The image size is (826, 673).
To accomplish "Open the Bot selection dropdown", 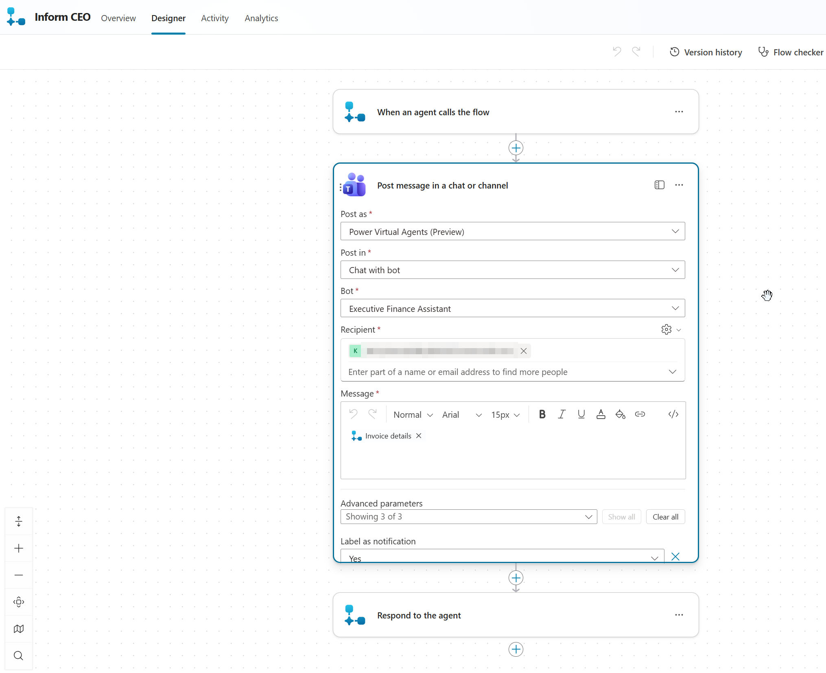I will 512,309.
